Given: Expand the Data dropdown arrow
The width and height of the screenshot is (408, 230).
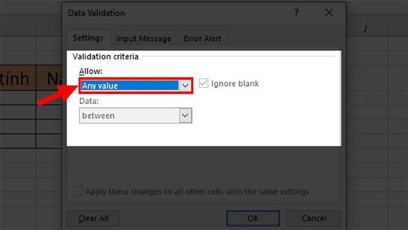Looking at the screenshot, I should point(185,116).
